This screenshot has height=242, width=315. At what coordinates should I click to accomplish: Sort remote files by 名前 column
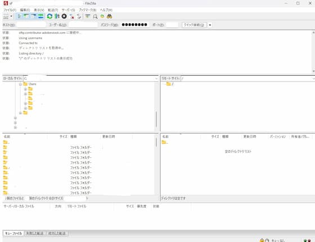click(181, 136)
